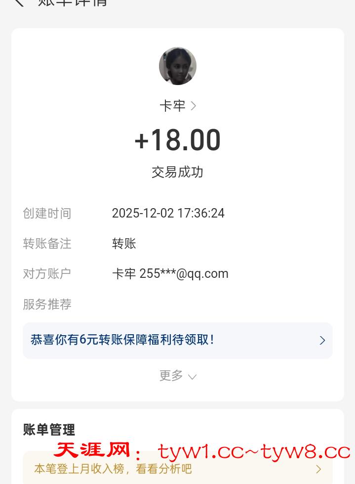Click the chevron beside the 卡牢 name
This screenshot has height=484, width=355.
[x=194, y=106]
